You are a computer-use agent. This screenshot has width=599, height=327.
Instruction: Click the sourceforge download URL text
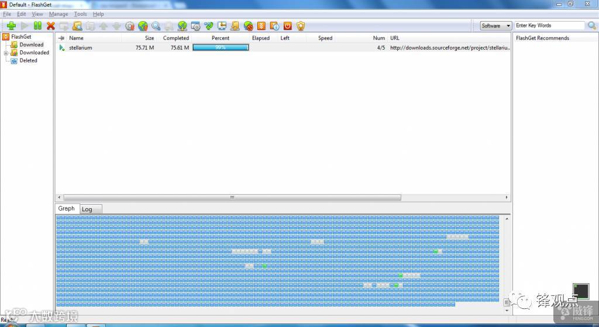(x=450, y=48)
